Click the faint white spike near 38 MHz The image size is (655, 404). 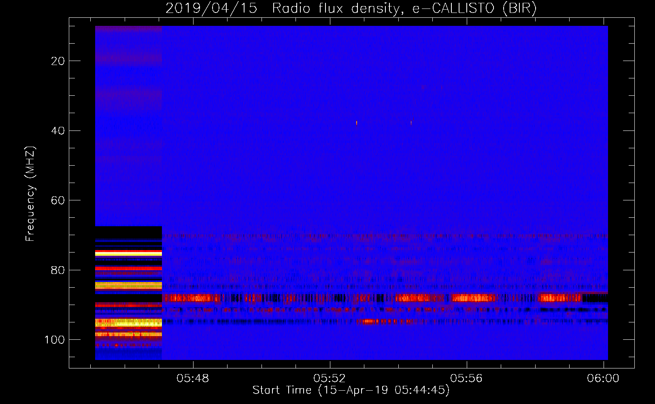pos(411,123)
